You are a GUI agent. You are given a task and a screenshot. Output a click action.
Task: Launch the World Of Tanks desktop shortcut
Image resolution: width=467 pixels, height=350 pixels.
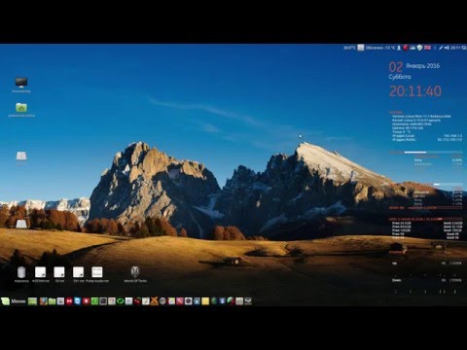click(135, 274)
